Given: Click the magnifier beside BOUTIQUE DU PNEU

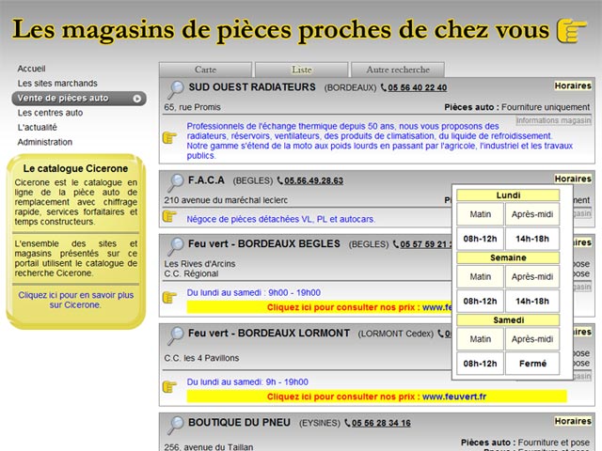Looking at the screenshot, I should tap(176, 426).
